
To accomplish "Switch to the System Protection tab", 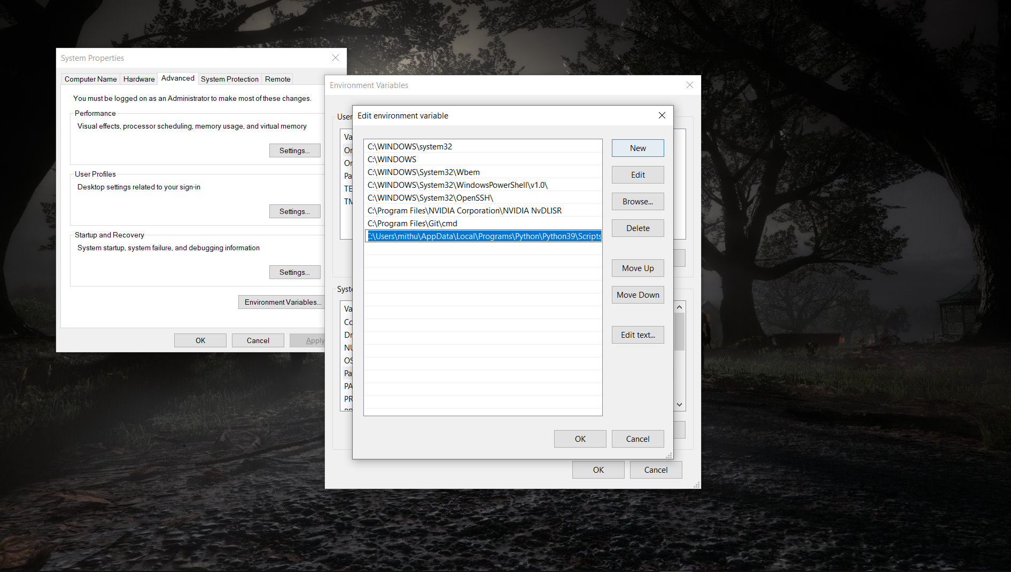I will 230,79.
